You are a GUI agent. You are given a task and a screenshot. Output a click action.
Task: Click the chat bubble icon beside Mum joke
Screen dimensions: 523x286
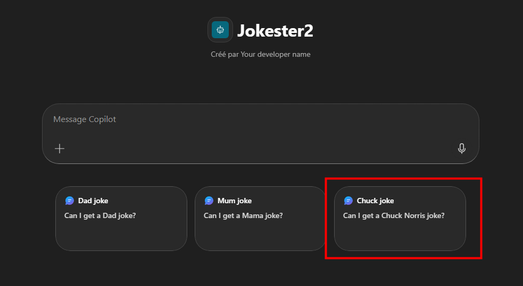[x=209, y=201]
